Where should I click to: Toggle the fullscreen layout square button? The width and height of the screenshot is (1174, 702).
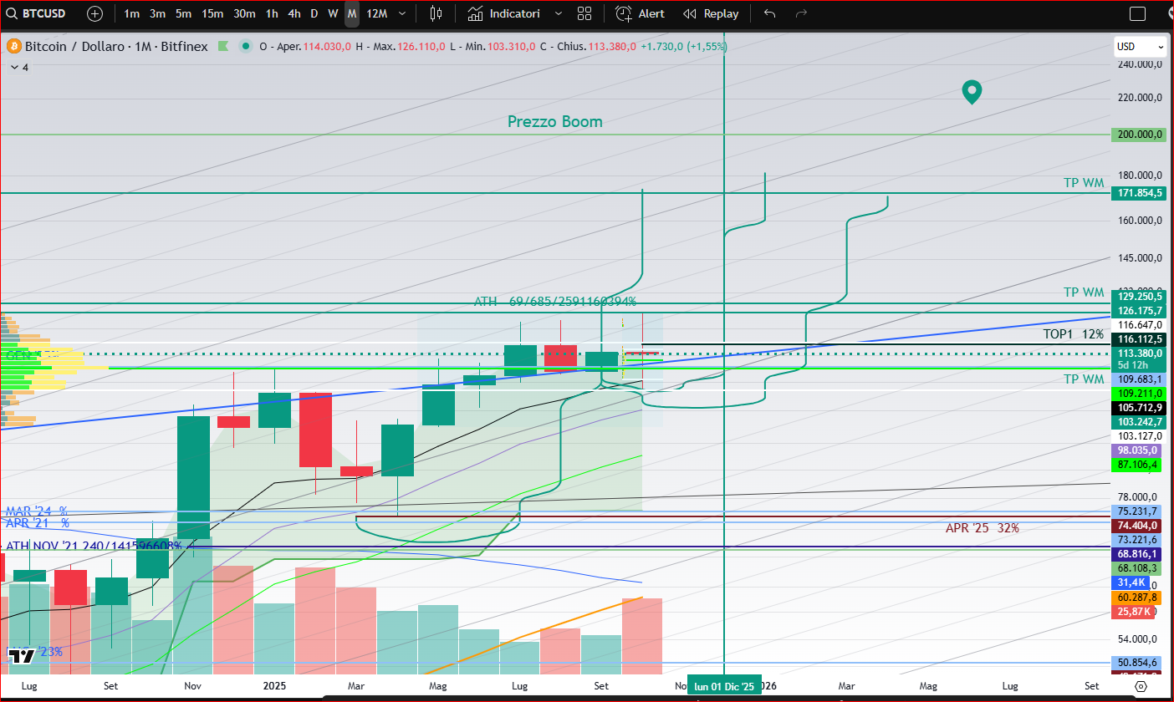1137,13
